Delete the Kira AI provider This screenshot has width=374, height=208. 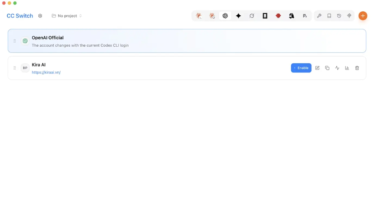(357, 68)
